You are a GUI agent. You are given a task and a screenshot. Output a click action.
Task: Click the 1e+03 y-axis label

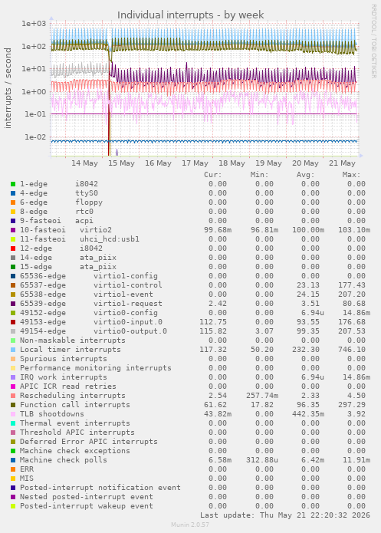point(34,24)
